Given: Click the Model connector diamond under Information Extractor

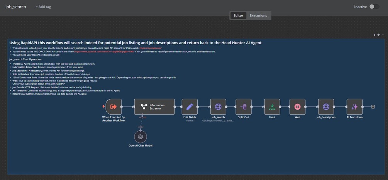Looking at the screenshot, I should click(142, 115).
